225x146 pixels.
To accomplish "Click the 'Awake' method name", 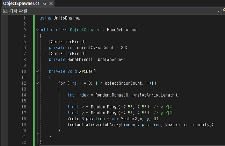I will coord(85,71).
